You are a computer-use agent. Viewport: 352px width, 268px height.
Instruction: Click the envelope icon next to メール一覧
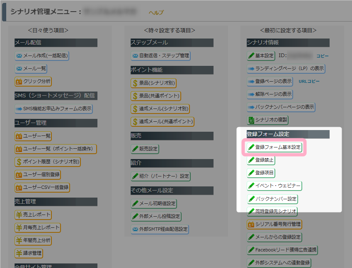coord(19,68)
